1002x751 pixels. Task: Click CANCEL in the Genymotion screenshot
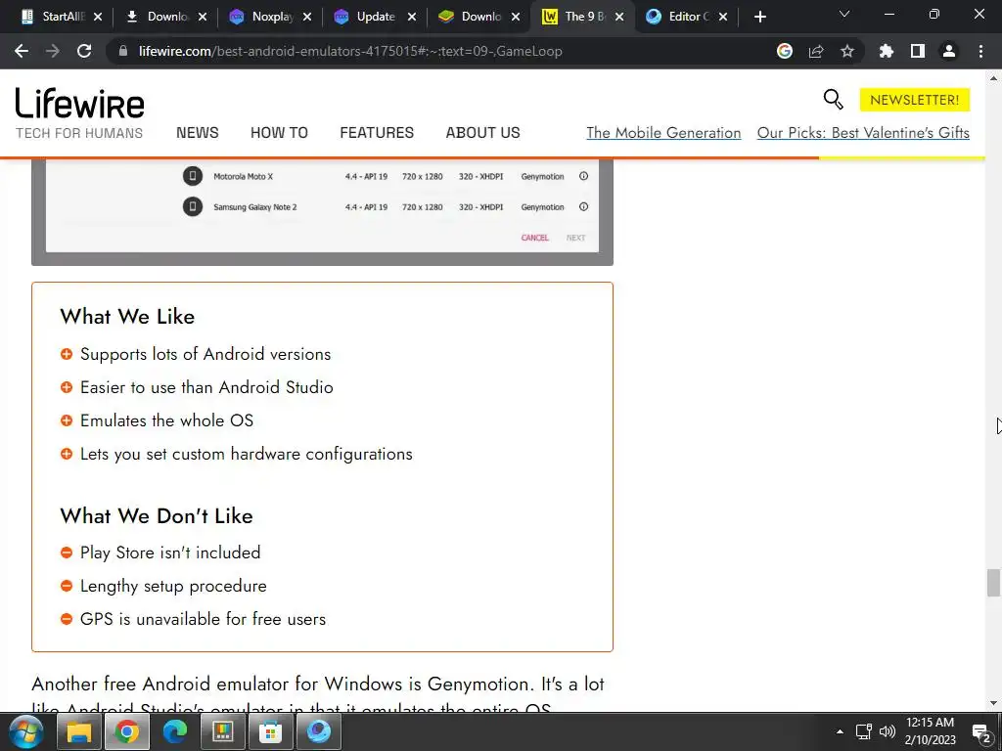[x=535, y=238]
